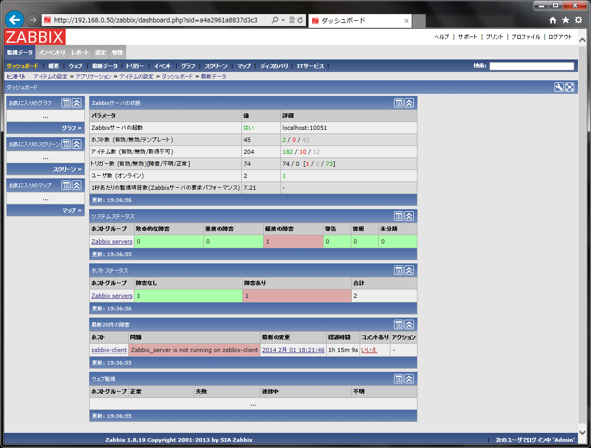591x448 pixels.
Task: Switch dashboard to fullscreen mode
Action: tap(570, 87)
